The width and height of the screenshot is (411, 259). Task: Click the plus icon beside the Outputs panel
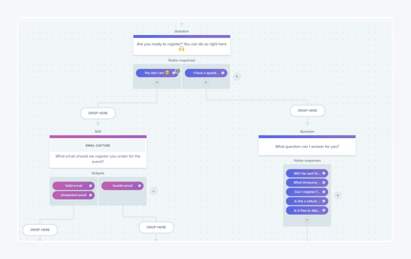(153, 191)
